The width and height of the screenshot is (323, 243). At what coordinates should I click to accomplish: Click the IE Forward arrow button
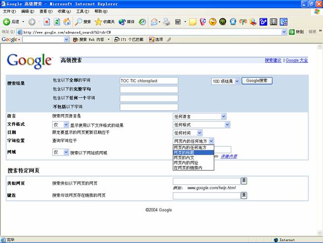(32, 22)
